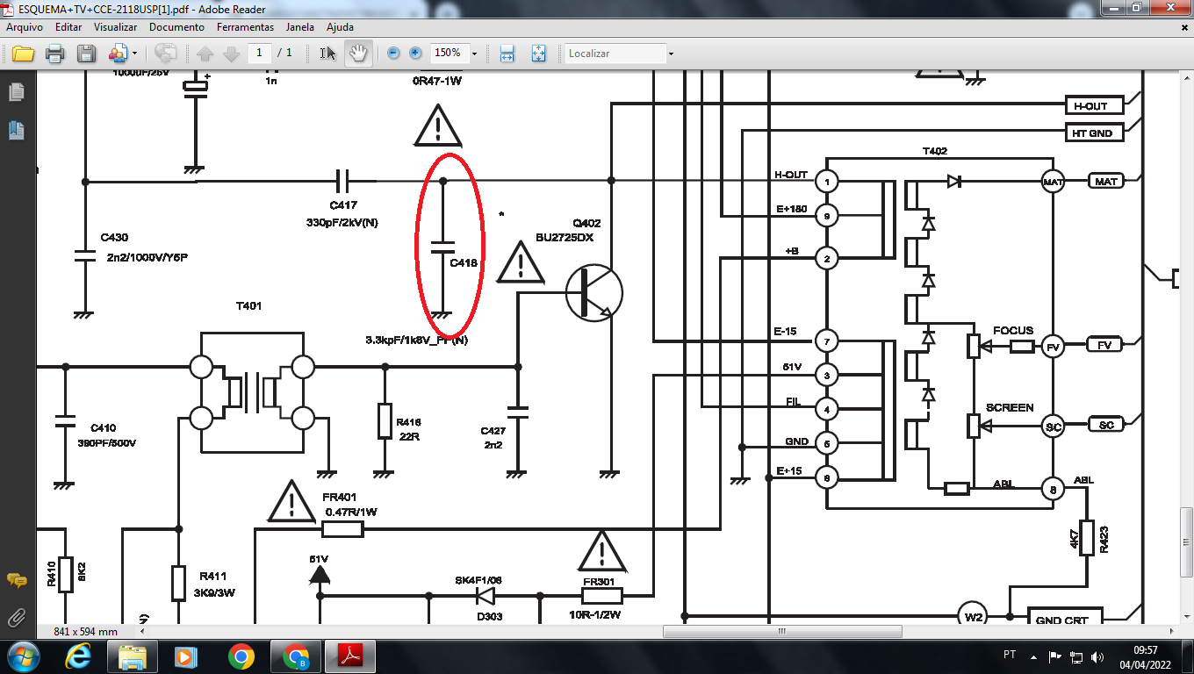Show the Pages thumbnails panel
The height and width of the screenshot is (674, 1194).
[16, 91]
